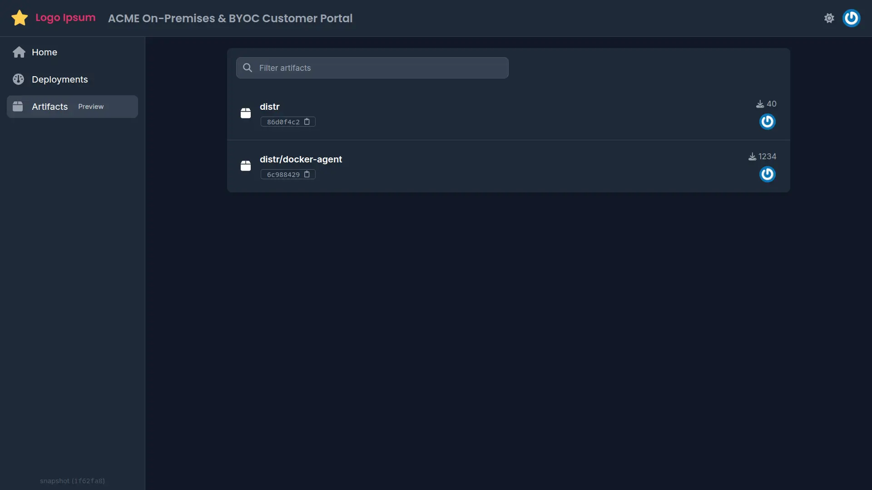The image size is (872, 490).
Task: Open the distr artifact
Action: coord(270,107)
